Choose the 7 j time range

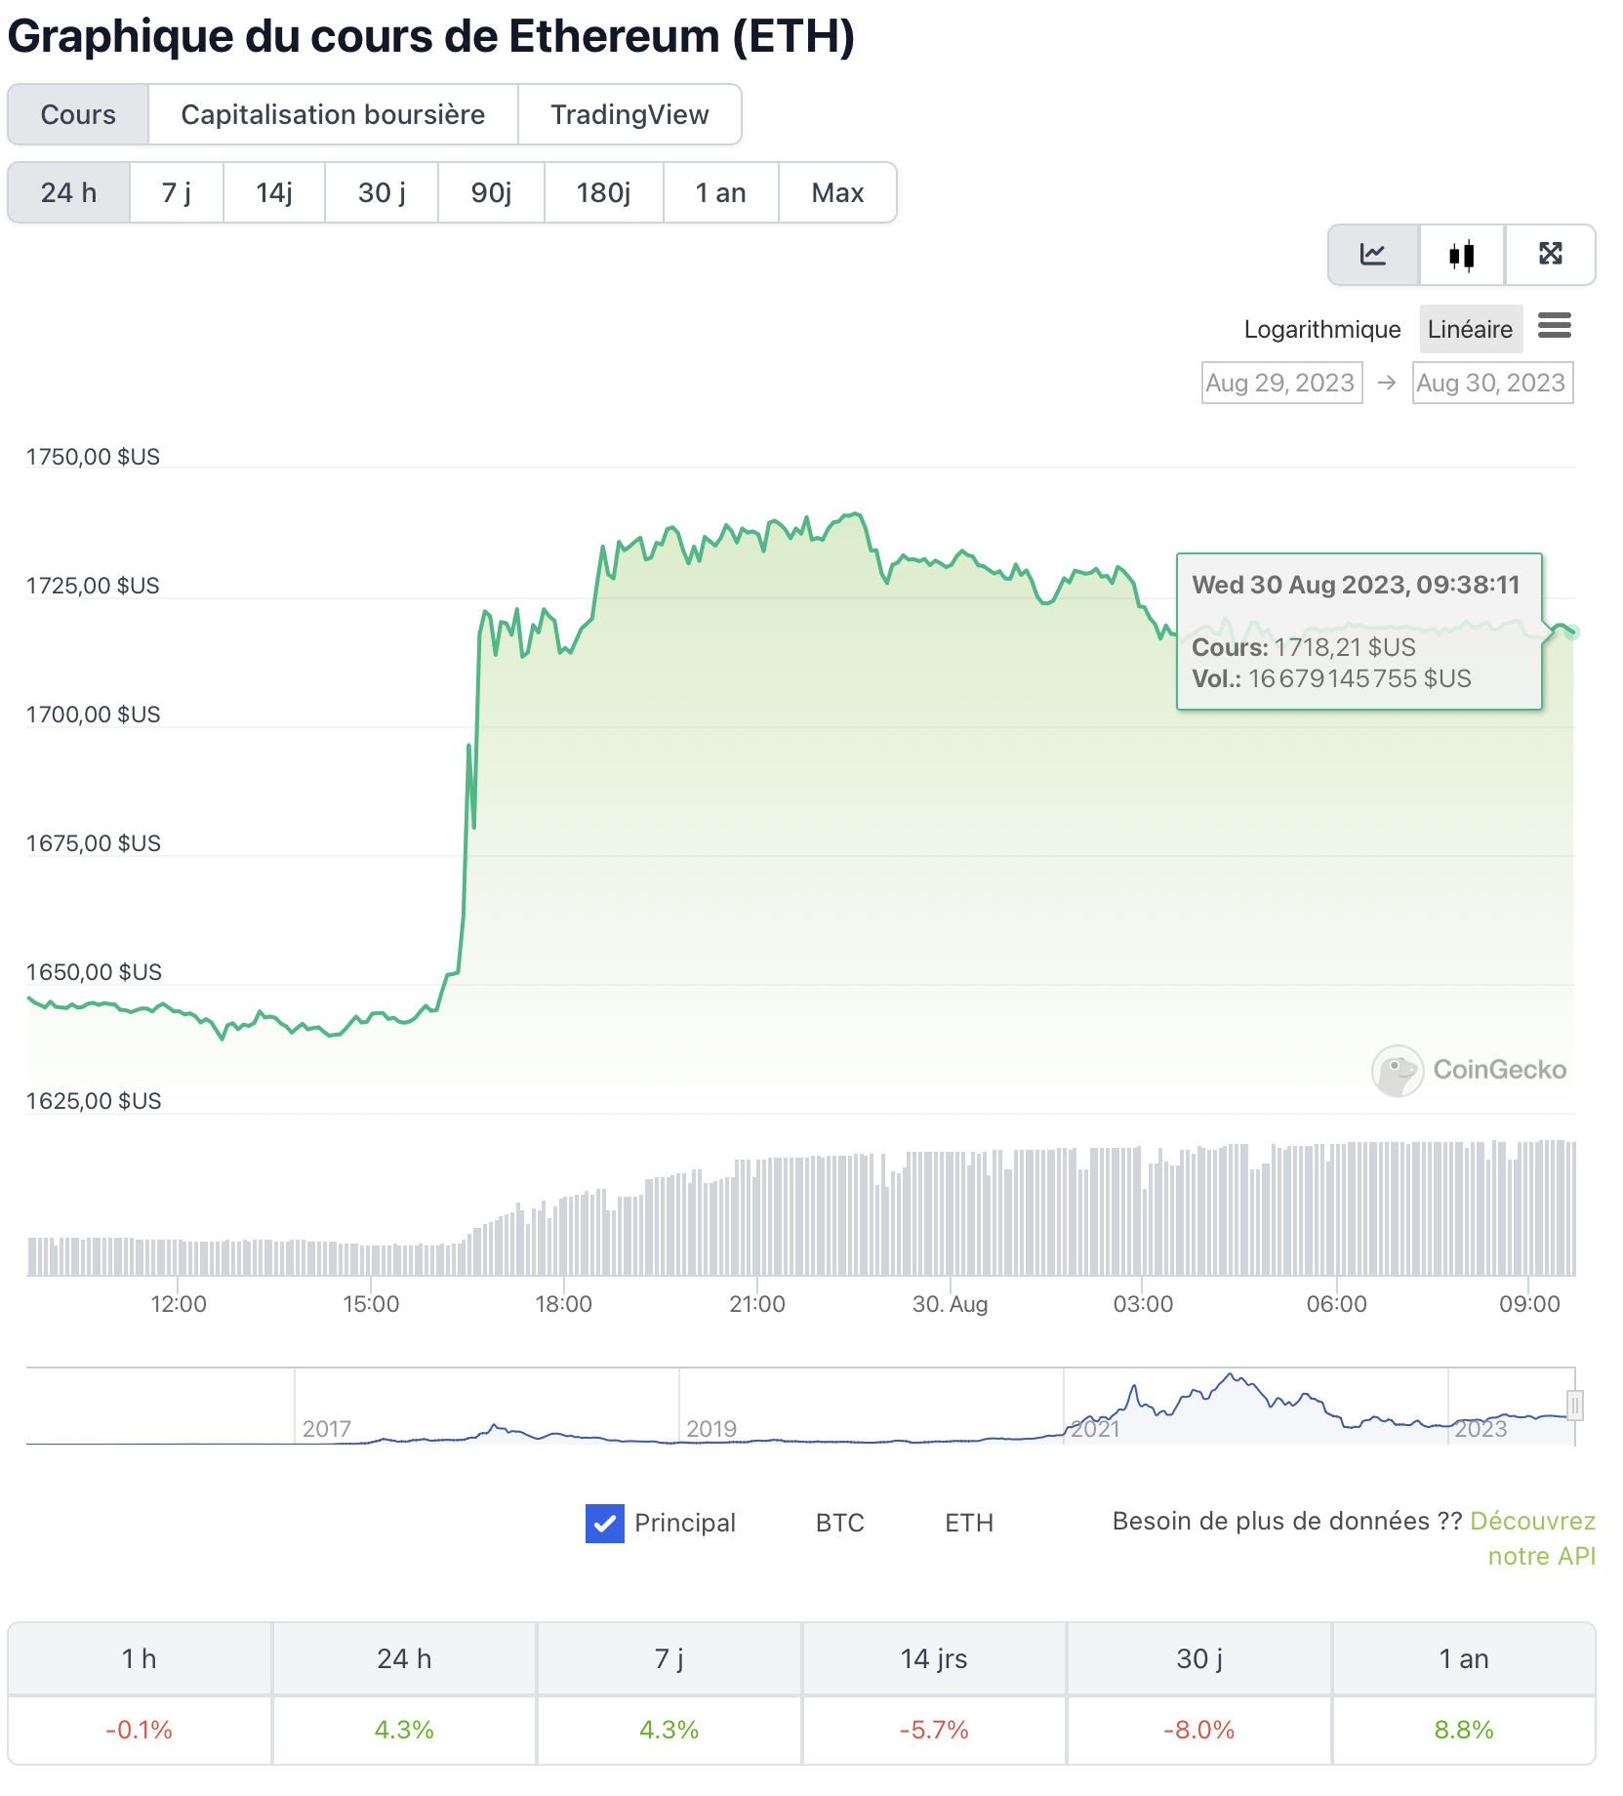click(177, 193)
